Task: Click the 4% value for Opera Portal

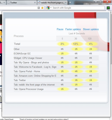Action: click(x=76, y=71)
